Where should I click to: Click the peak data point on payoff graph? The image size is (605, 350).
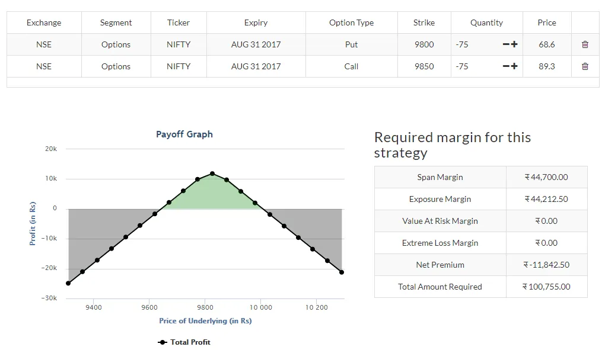[x=212, y=174]
